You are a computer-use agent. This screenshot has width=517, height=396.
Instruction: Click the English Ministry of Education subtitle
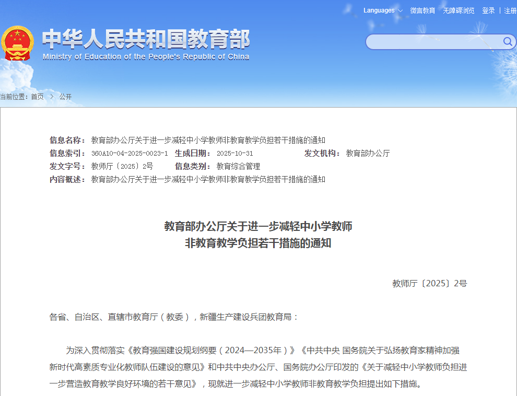[146, 57]
